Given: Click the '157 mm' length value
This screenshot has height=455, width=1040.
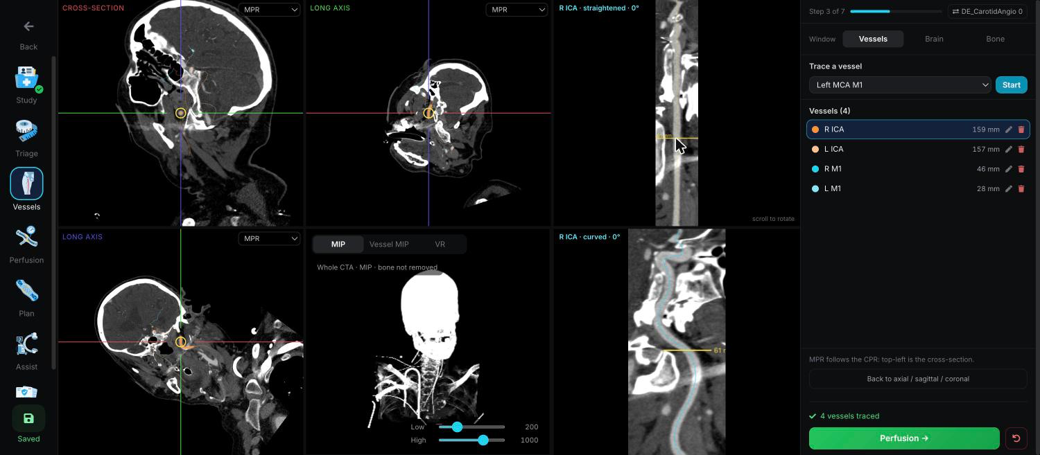Looking at the screenshot, I should pos(986,149).
